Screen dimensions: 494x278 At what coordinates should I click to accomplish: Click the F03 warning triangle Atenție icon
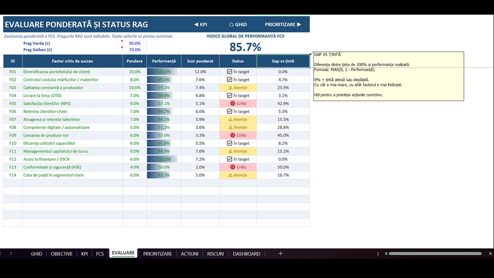coord(230,88)
